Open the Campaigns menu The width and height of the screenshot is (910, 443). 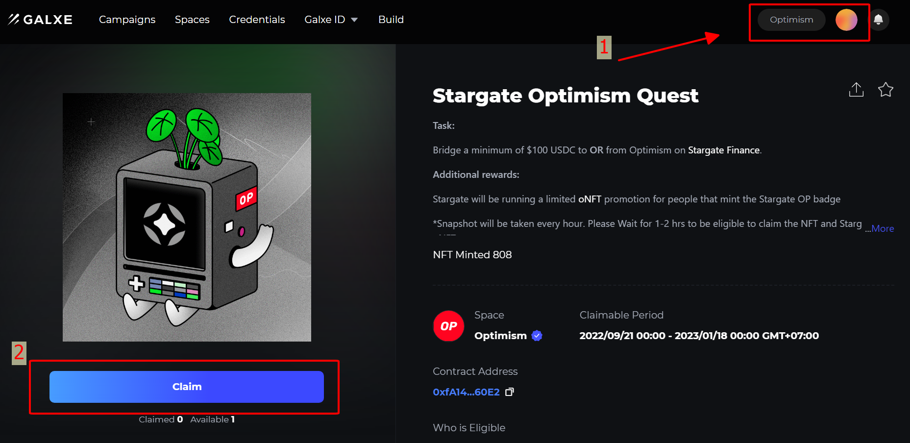pyautogui.click(x=127, y=20)
